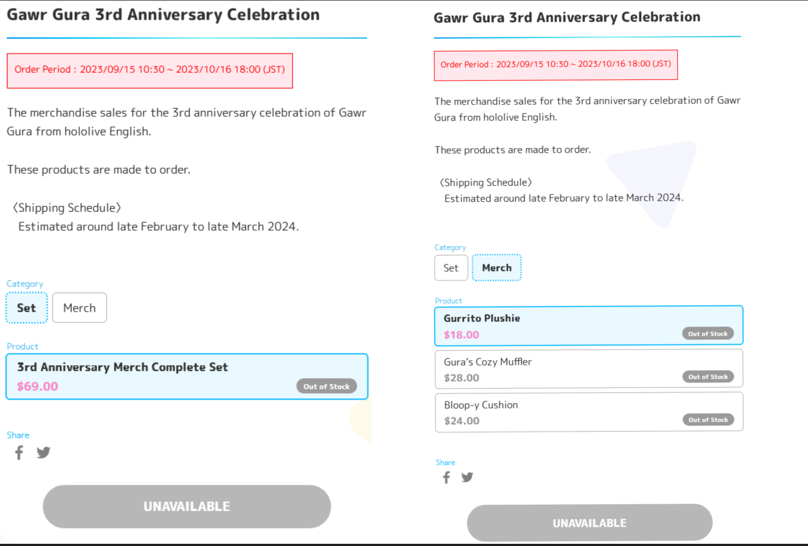Switch to Merch category beside the highlighted Set
Viewport: 808px width, 546px height.
point(79,308)
